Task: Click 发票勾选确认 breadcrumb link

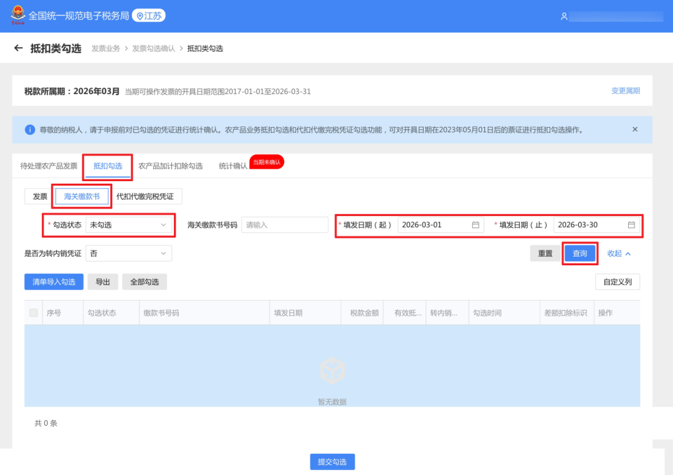Action: click(153, 49)
